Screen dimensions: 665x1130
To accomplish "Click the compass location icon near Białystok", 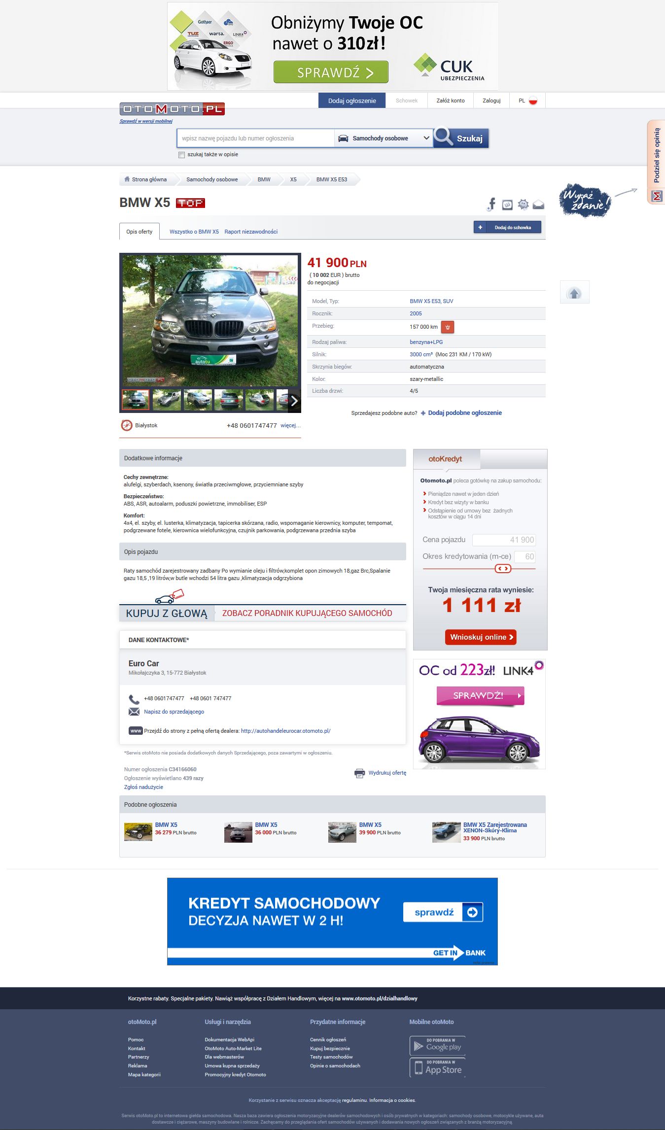I will [x=127, y=425].
